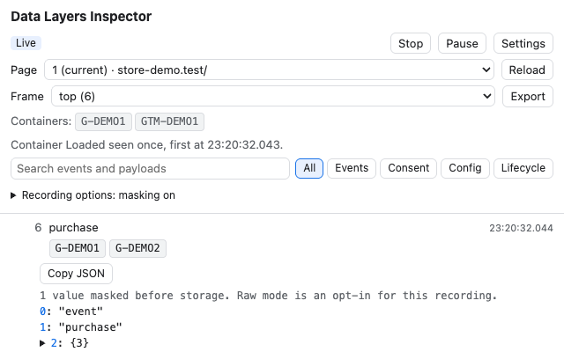This screenshot has width=564, height=352.
Task: Filter by Config
Action: [x=465, y=168]
